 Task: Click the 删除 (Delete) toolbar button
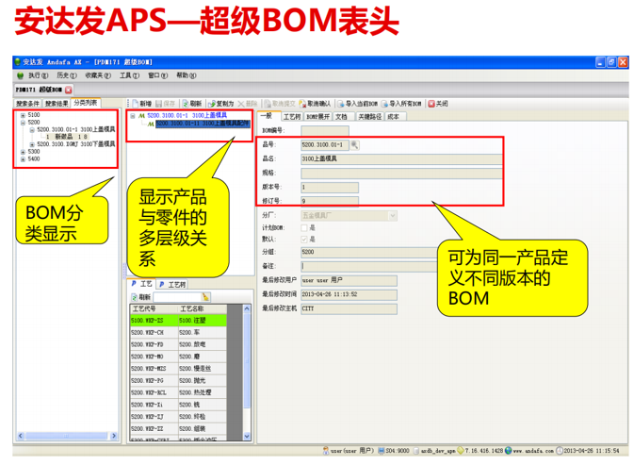coord(248,104)
